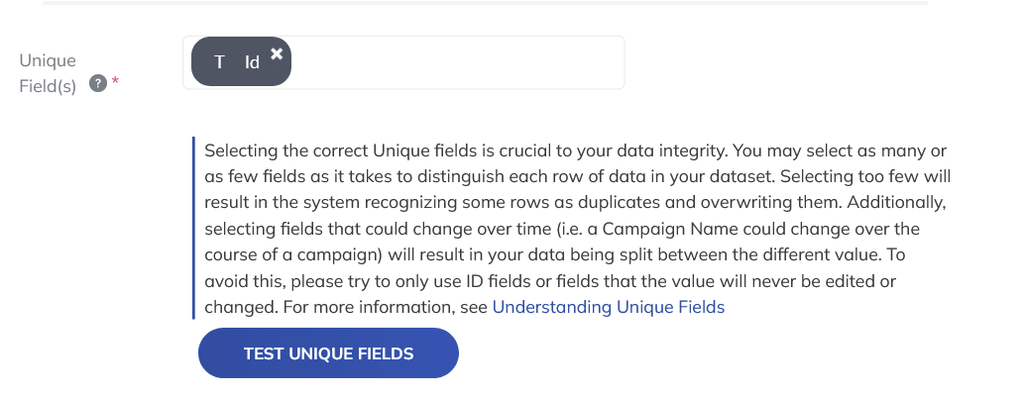1025x395 pixels.
Task: Click the T text-type icon in the Id tag
Action: 220,62
